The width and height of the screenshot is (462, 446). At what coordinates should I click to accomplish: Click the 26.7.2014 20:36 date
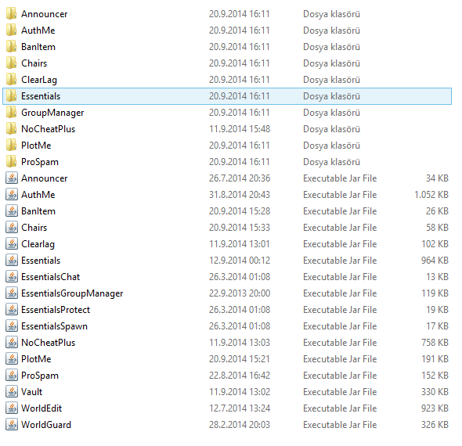click(240, 178)
